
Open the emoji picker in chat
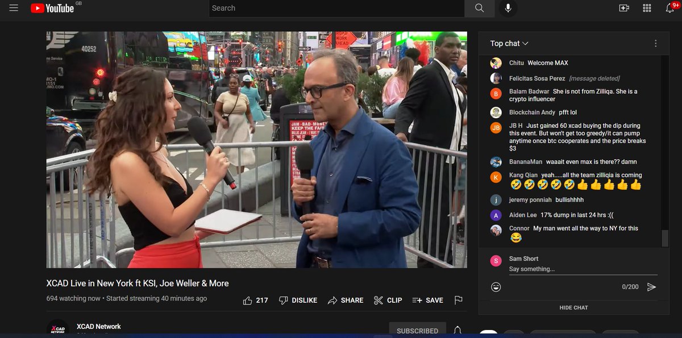(x=496, y=287)
